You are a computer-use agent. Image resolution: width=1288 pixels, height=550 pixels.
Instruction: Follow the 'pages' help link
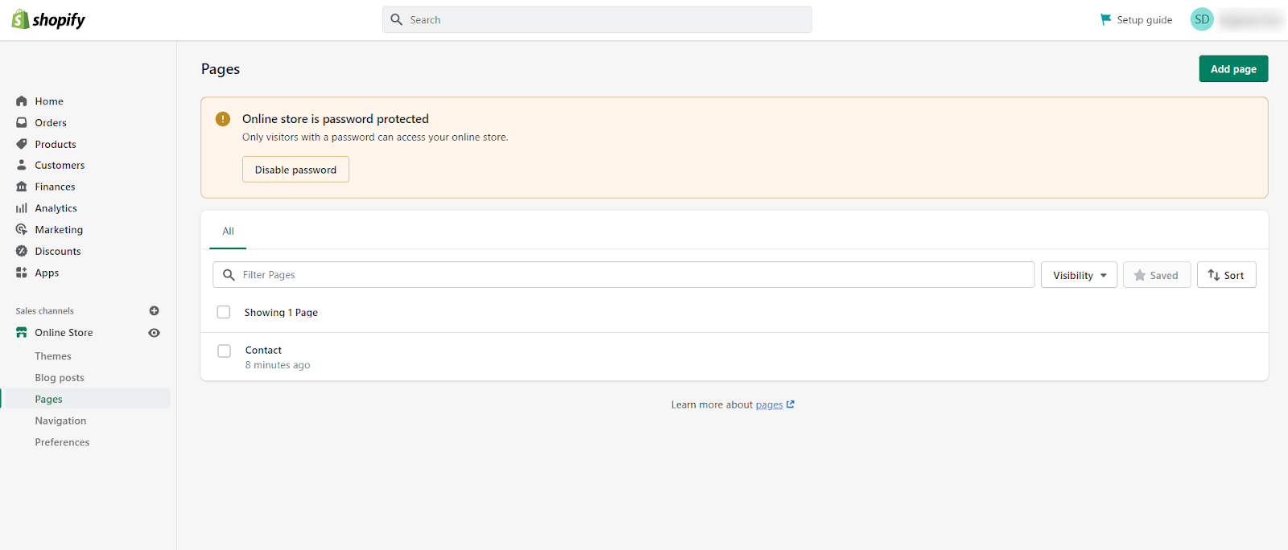click(x=770, y=405)
